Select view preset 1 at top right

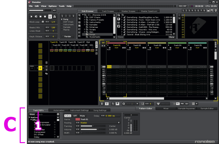(183, 10)
